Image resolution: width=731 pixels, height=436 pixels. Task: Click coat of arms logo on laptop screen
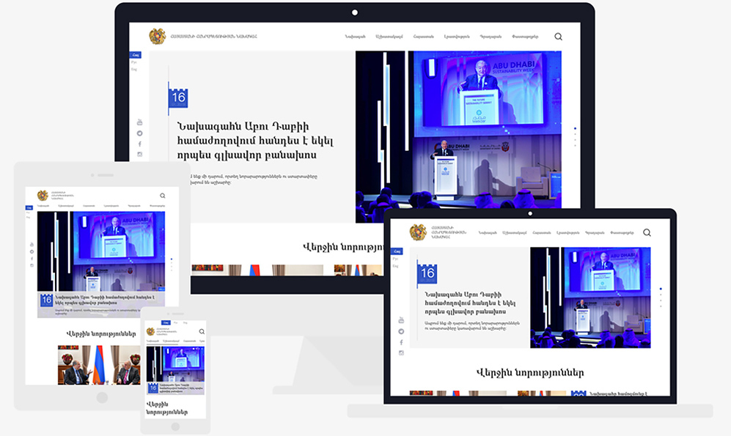pyautogui.click(x=418, y=232)
